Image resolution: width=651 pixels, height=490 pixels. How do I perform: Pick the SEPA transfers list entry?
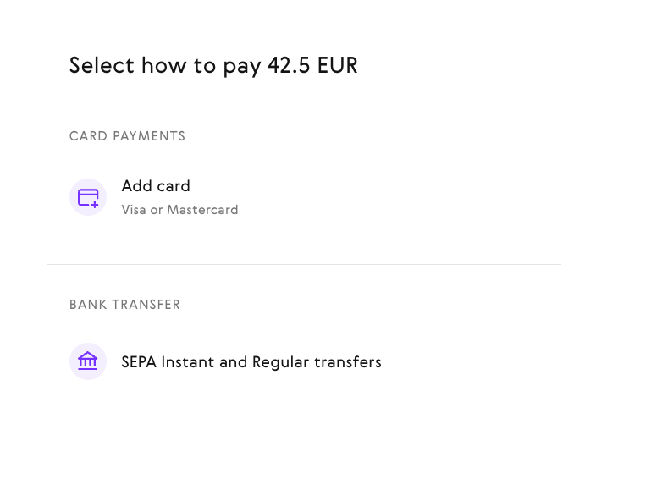(x=304, y=361)
